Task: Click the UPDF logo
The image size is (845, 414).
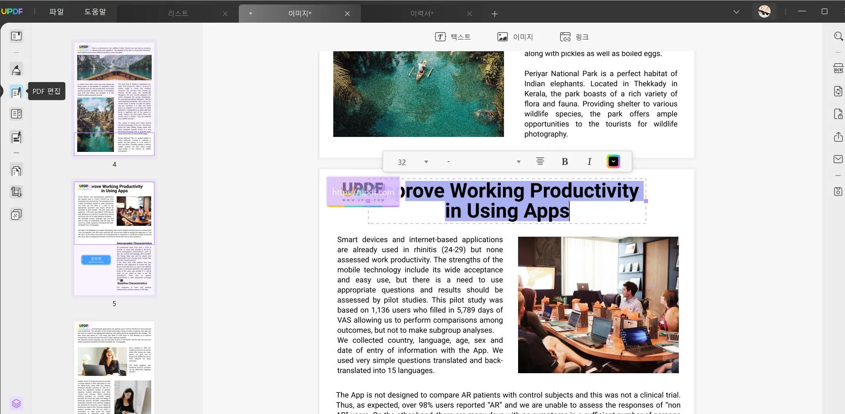Action: tap(12, 11)
